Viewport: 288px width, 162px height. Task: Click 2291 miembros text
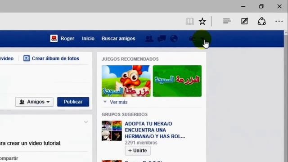141,143
